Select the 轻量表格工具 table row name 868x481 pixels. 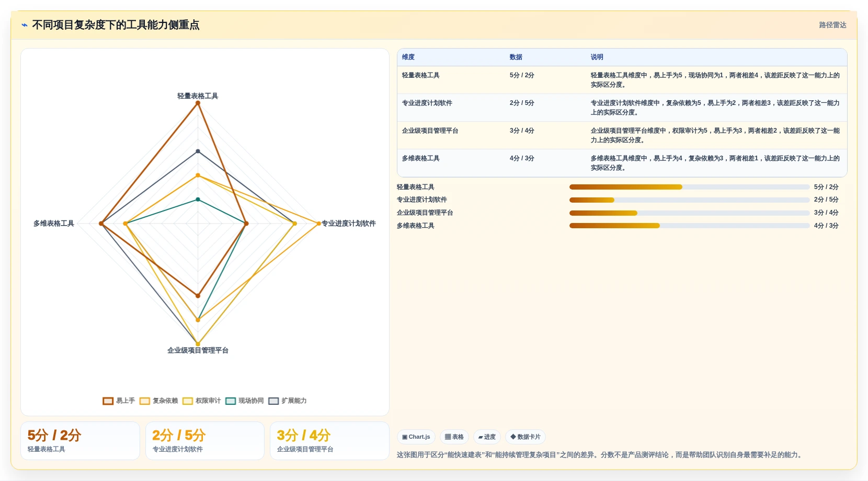(x=421, y=75)
